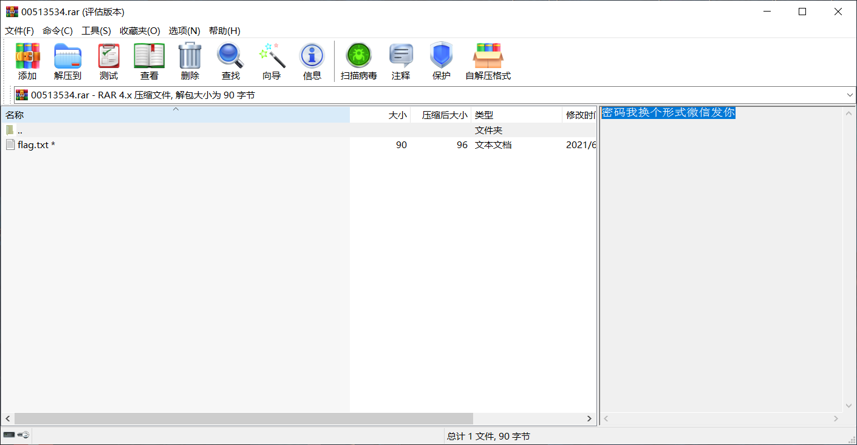Click the 查找 (Find) magnifier icon
The image size is (857, 445).
point(230,61)
